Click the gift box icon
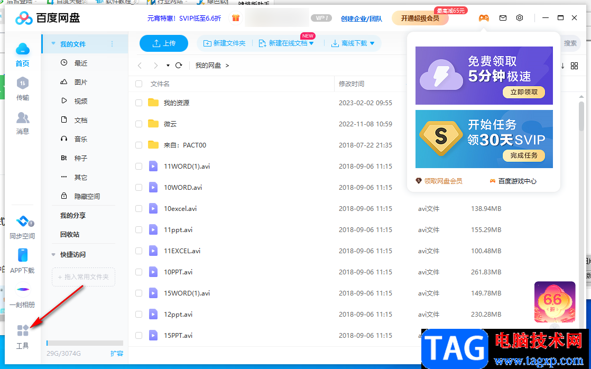 (236, 18)
